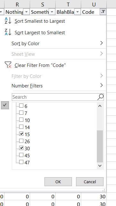Screen dimensions: 116x206
Task: Open the BlahBla column filter dropdown
Action: 77,12
